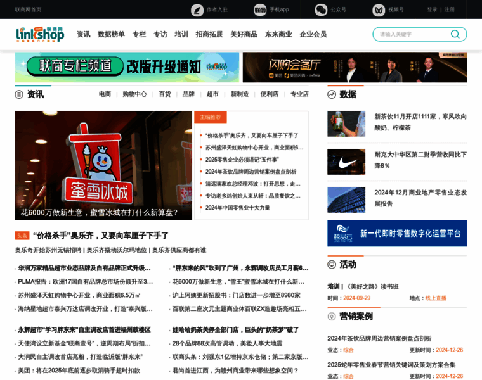Click the 公众号 WeChat icon
This screenshot has width=482, height=380.
click(321, 10)
